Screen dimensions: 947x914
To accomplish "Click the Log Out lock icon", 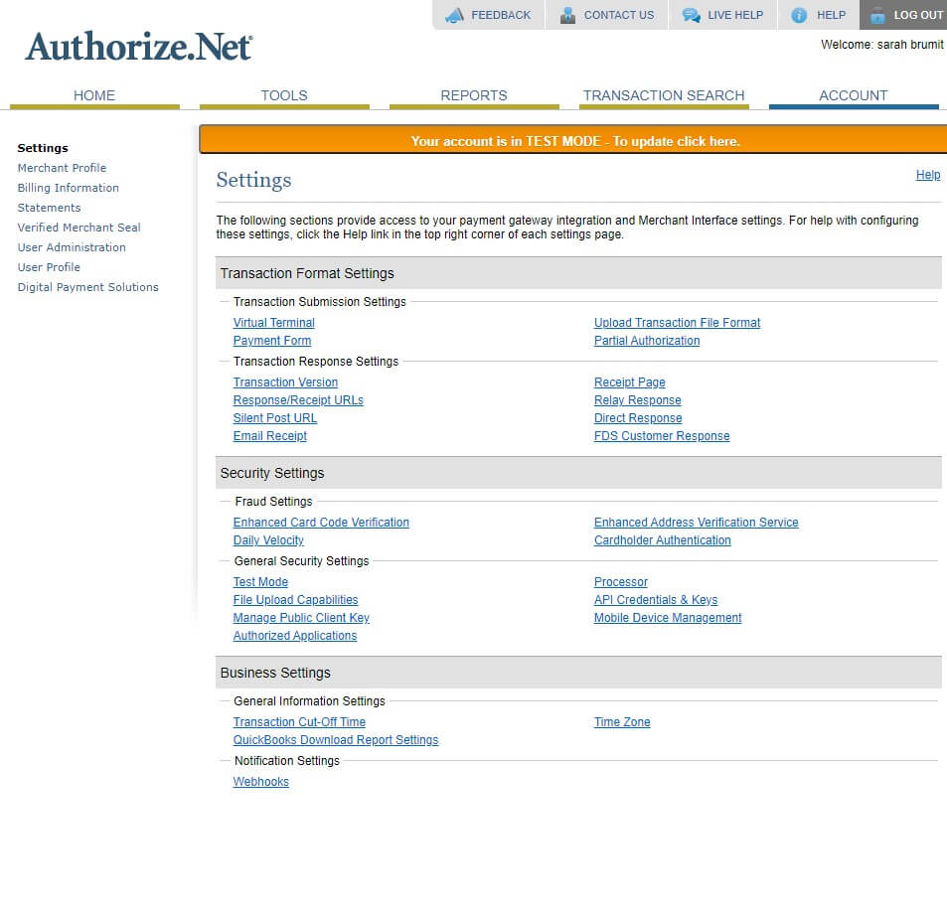I will tap(877, 15).
